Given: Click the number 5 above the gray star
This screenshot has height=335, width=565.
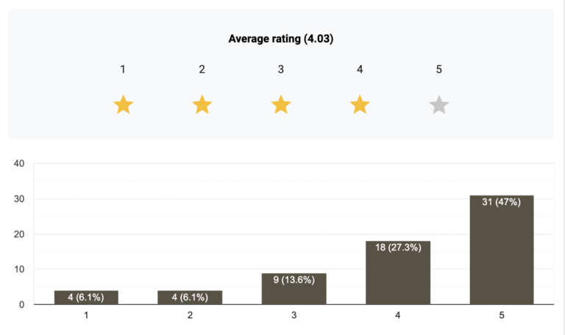Looking at the screenshot, I should coord(439,69).
